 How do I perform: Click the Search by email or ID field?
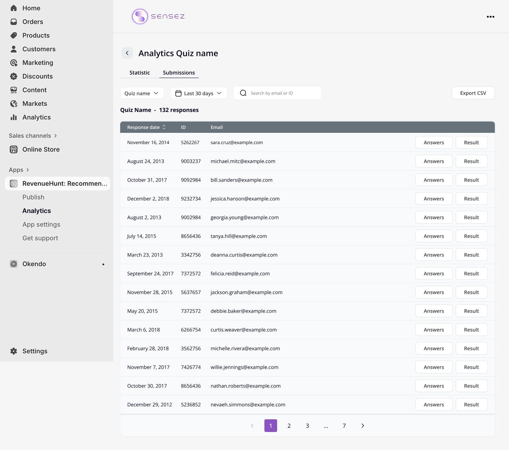pyautogui.click(x=277, y=93)
